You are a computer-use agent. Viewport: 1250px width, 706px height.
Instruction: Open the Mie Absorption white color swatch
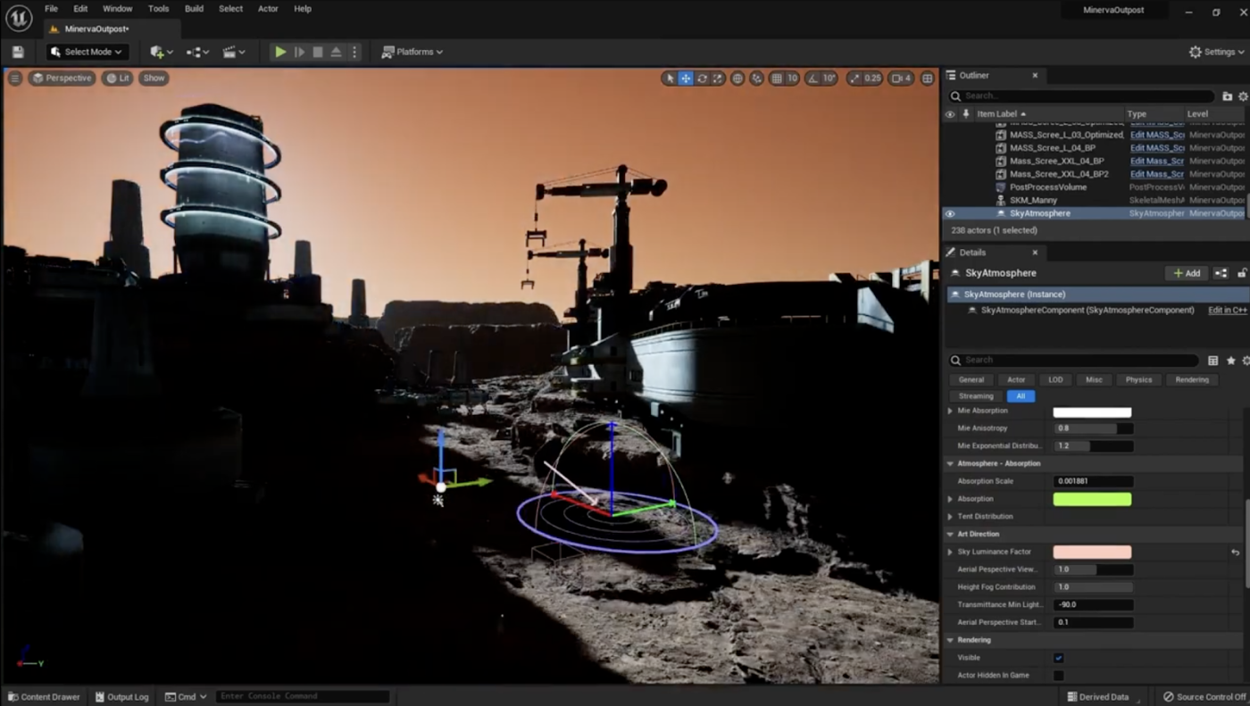point(1092,411)
